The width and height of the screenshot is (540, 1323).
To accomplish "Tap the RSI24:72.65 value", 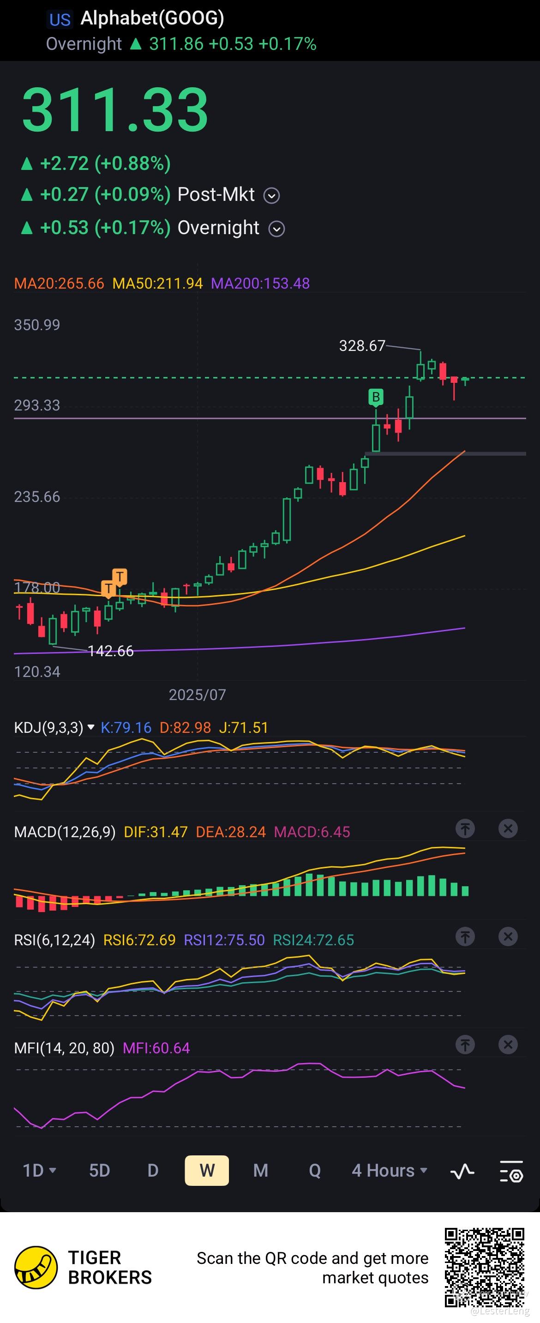I will coord(314,940).
